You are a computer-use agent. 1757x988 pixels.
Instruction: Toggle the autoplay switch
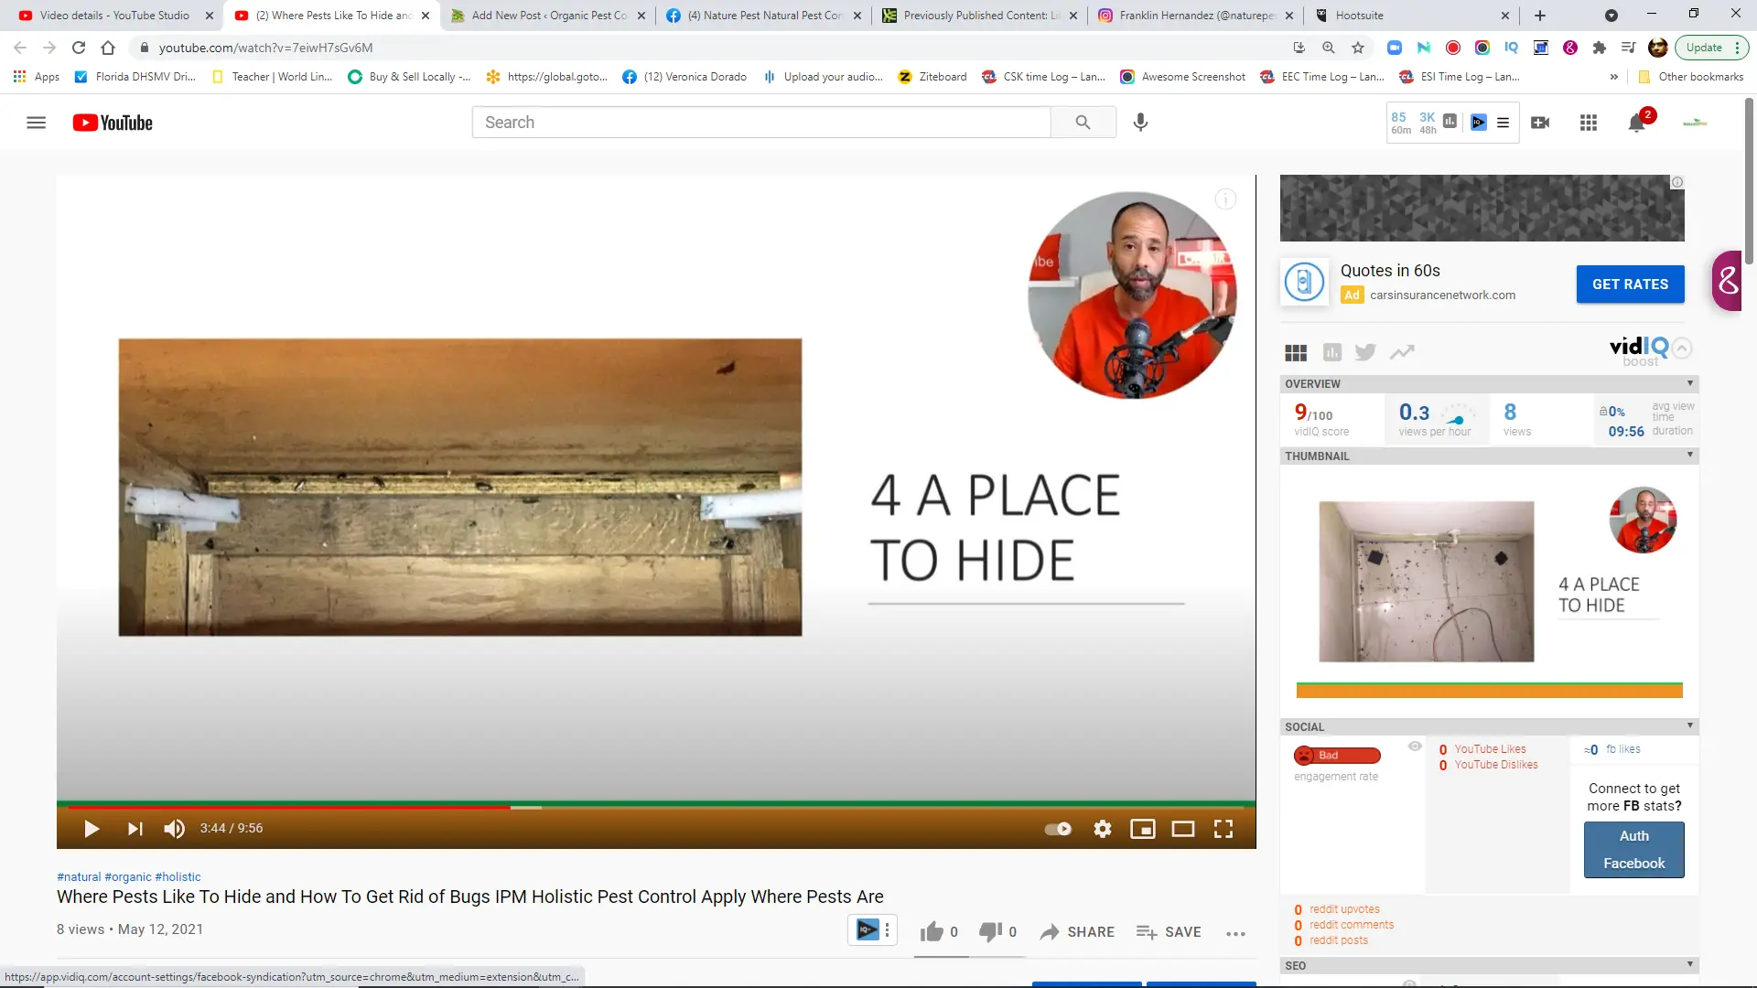pyautogui.click(x=1058, y=829)
